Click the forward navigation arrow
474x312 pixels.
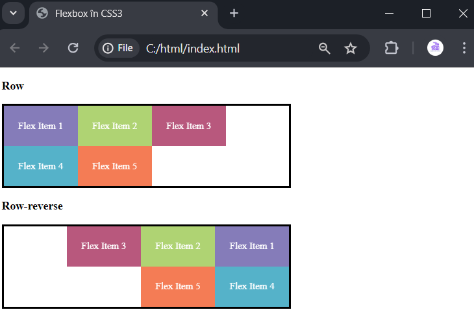click(x=44, y=48)
